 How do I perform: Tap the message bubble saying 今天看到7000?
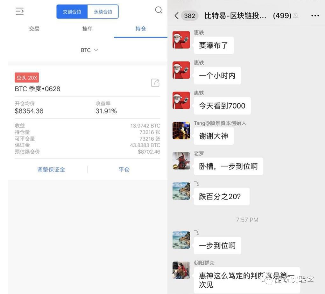[x=222, y=106]
